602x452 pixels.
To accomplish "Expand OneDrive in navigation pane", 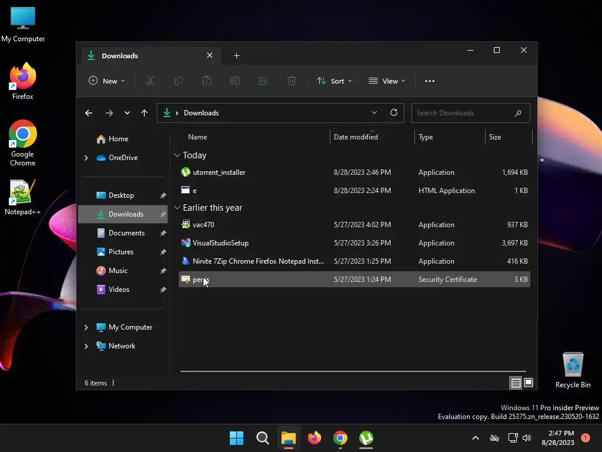I will 86,158.
